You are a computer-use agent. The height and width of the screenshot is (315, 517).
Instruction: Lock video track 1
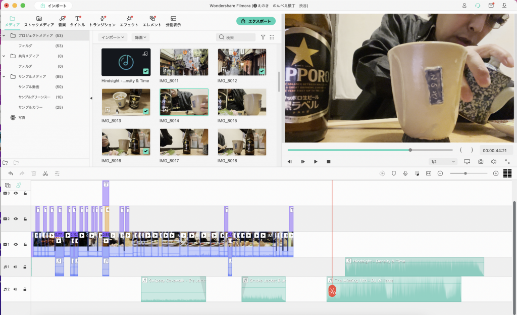click(25, 244)
